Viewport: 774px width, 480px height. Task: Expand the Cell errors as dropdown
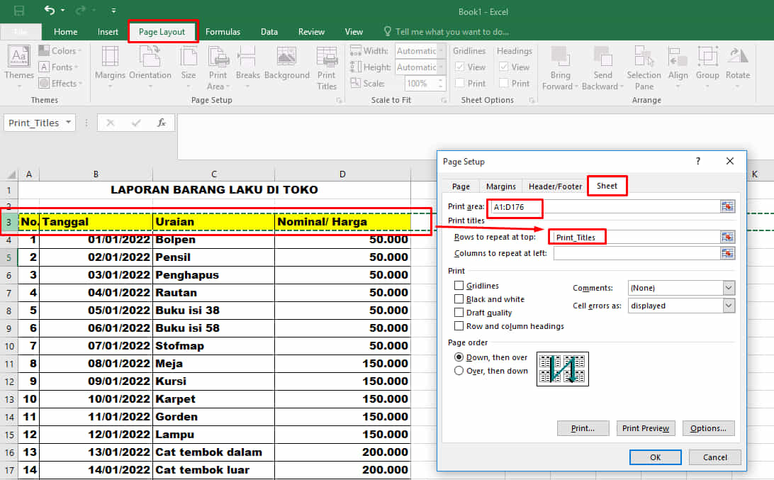point(729,306)
